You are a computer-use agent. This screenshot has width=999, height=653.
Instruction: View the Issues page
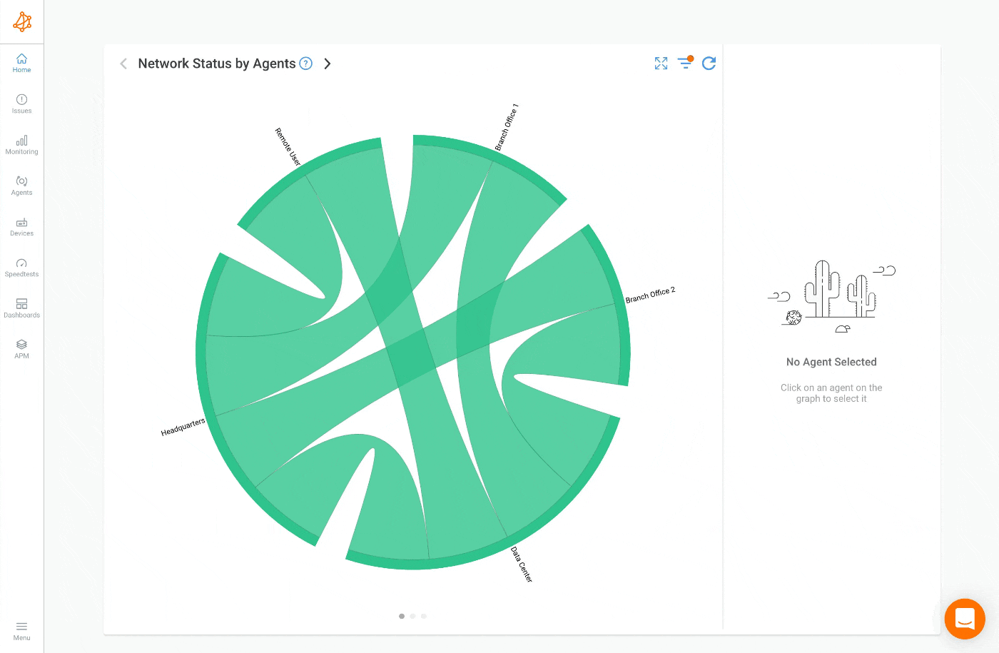[x=21, y=104]
